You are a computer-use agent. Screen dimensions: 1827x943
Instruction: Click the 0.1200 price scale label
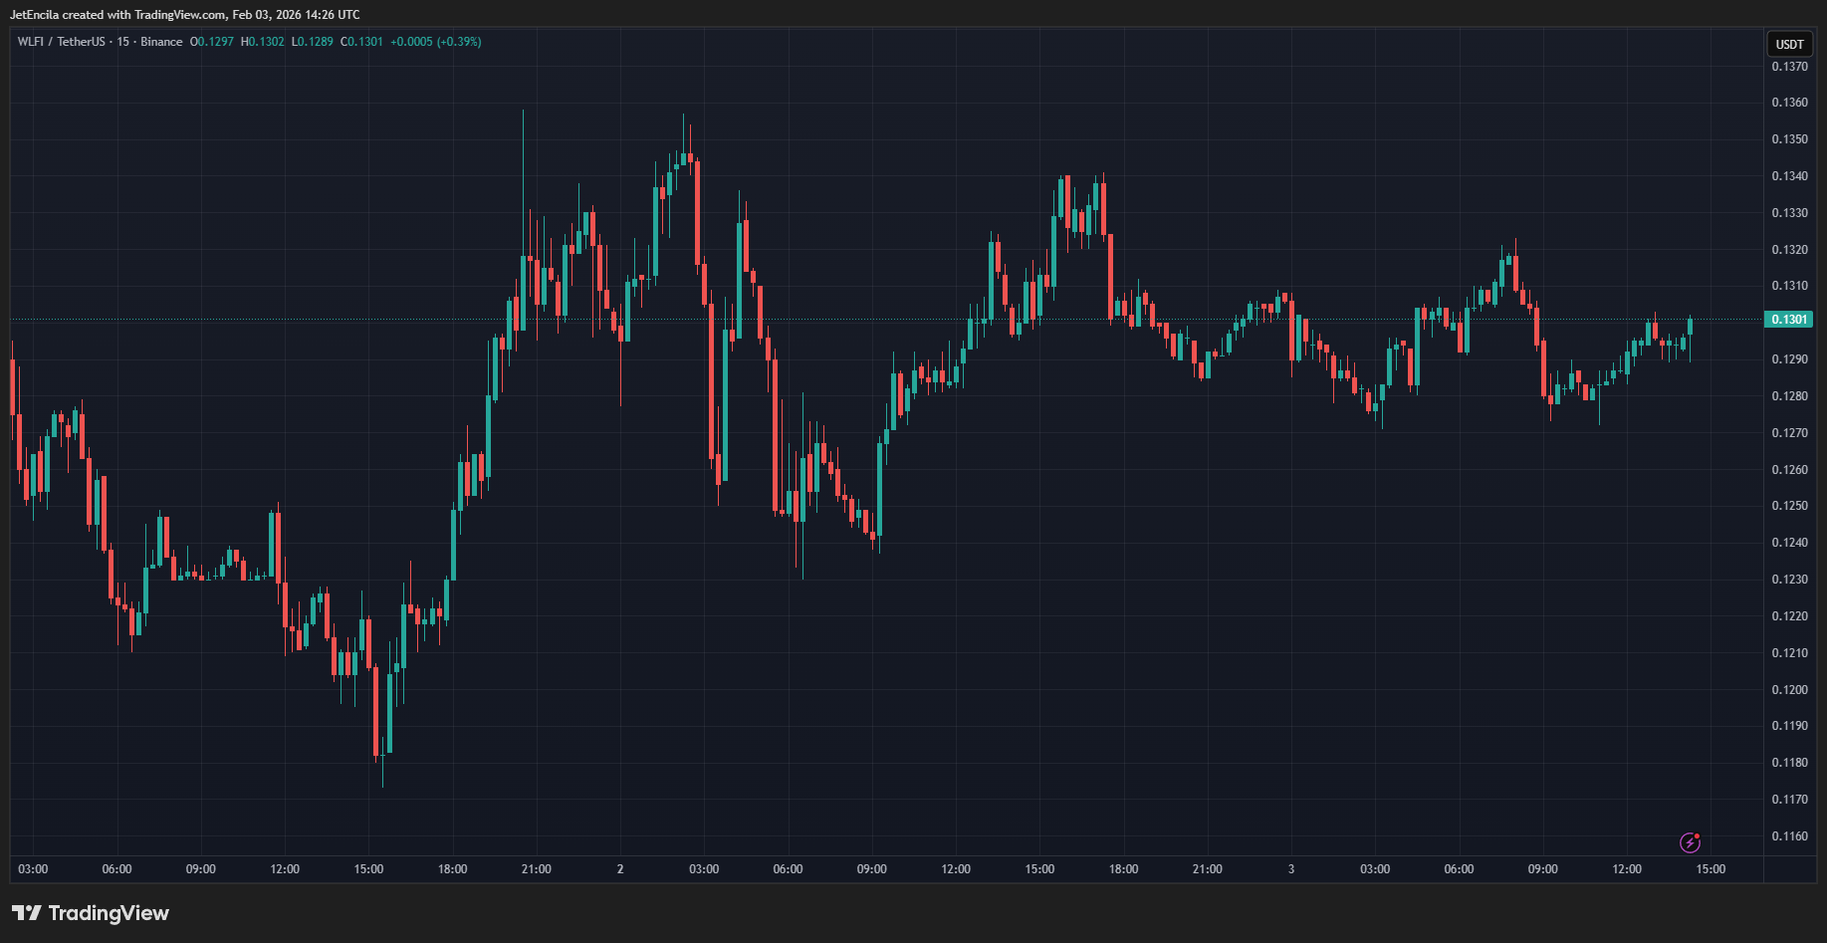tap(1789, 690)
